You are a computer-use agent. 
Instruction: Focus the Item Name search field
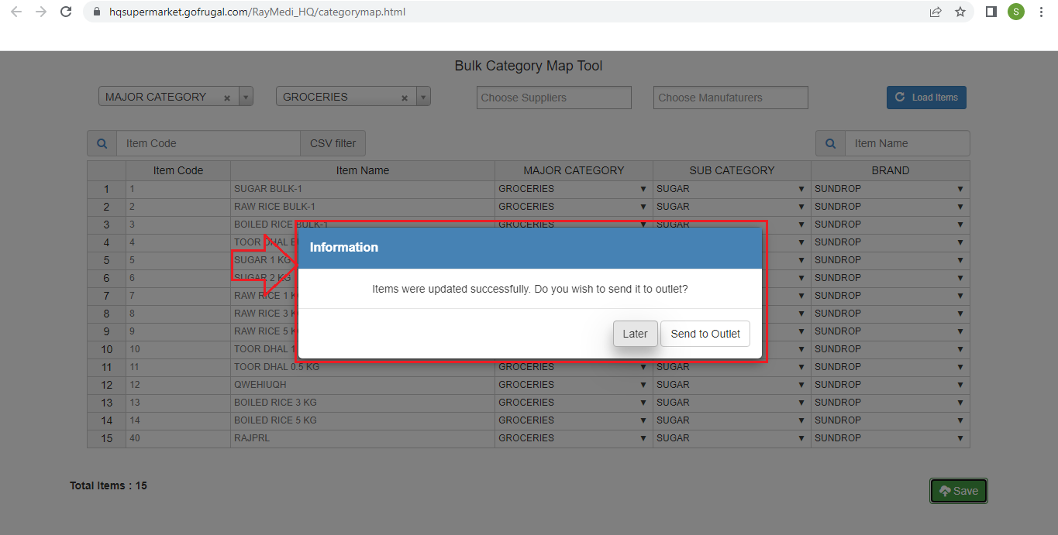coord(907,143)
